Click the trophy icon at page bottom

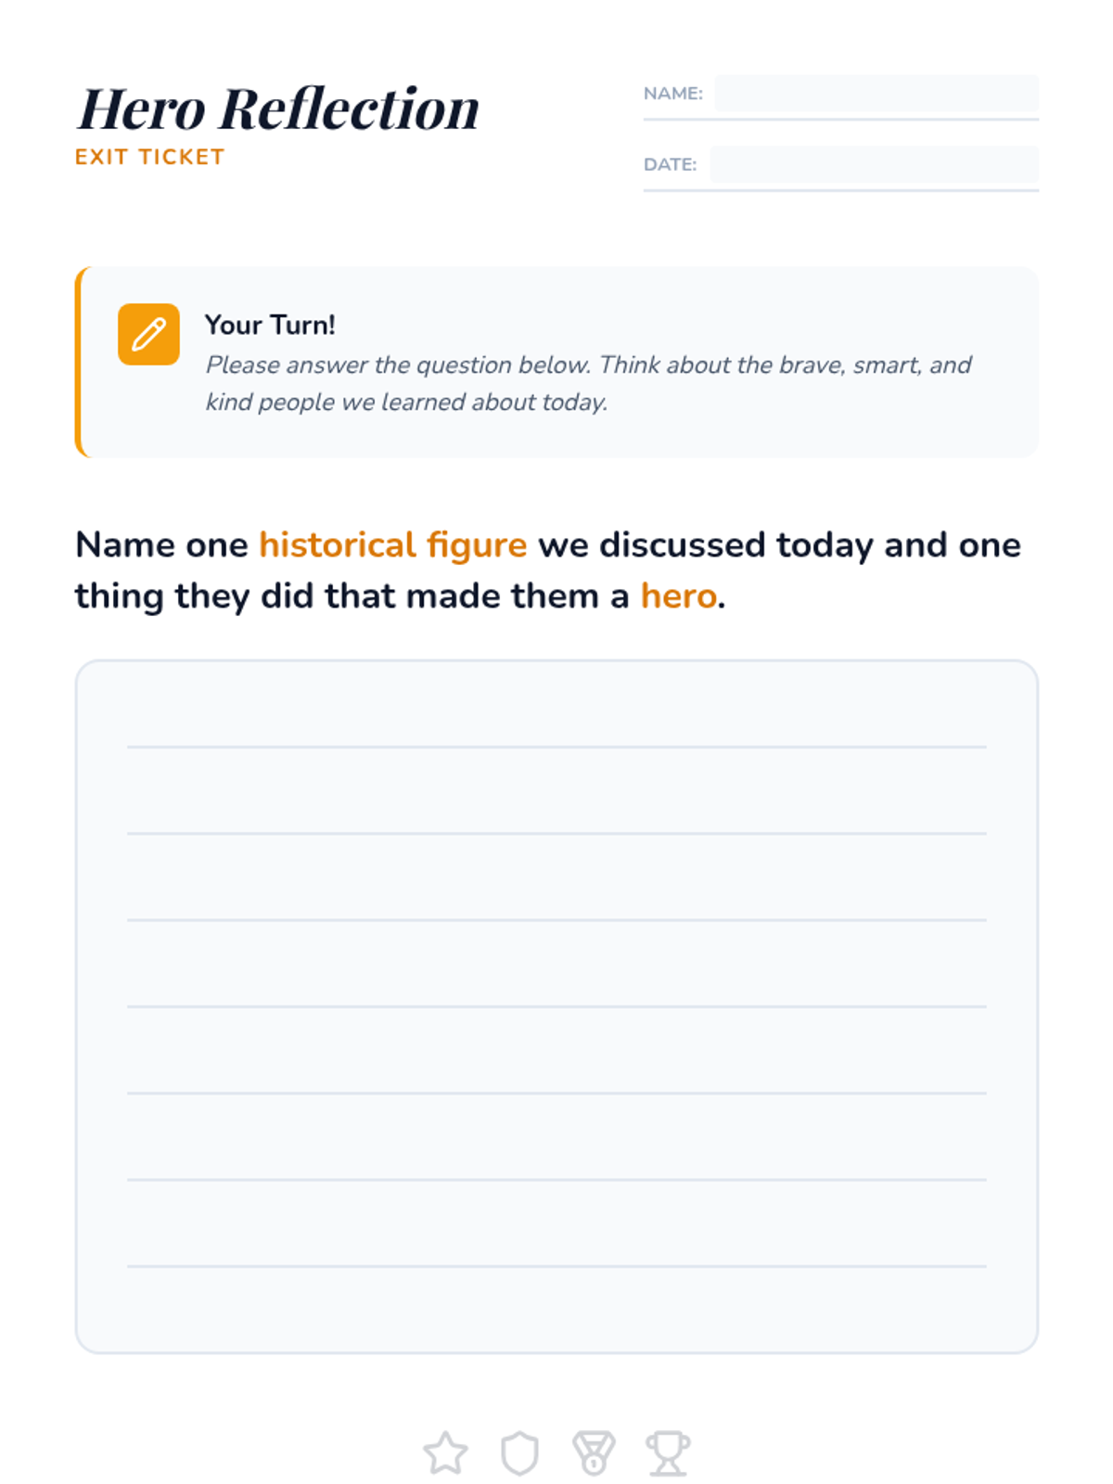[668, 1452]
